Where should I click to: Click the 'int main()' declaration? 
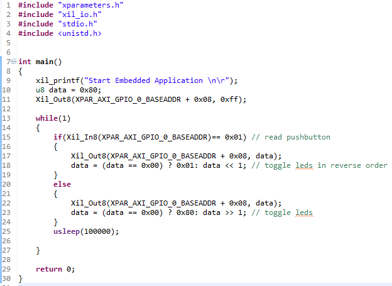[40, 62]
